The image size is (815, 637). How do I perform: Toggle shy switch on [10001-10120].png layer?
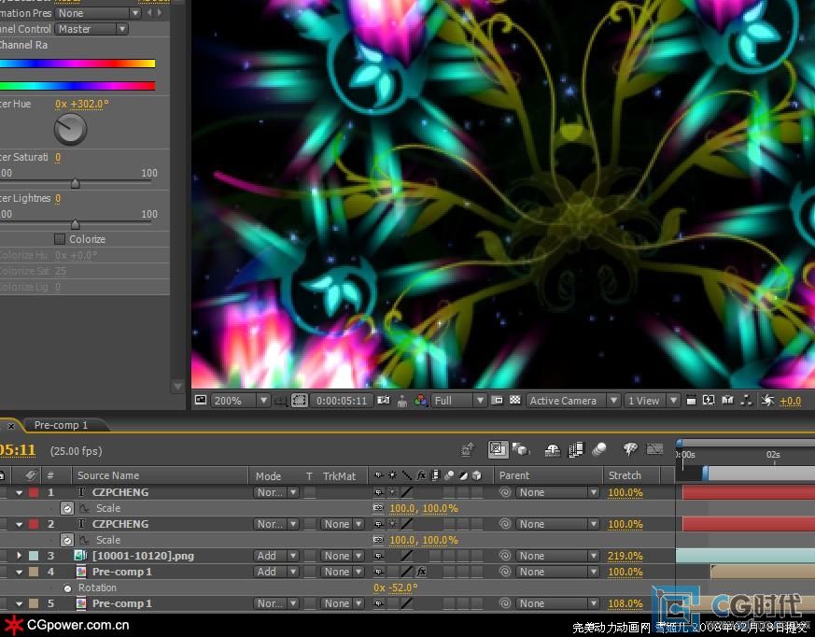(378, 556)
